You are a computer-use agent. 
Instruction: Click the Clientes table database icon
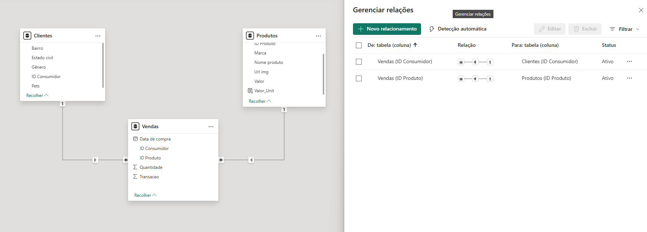coord(27,36)
